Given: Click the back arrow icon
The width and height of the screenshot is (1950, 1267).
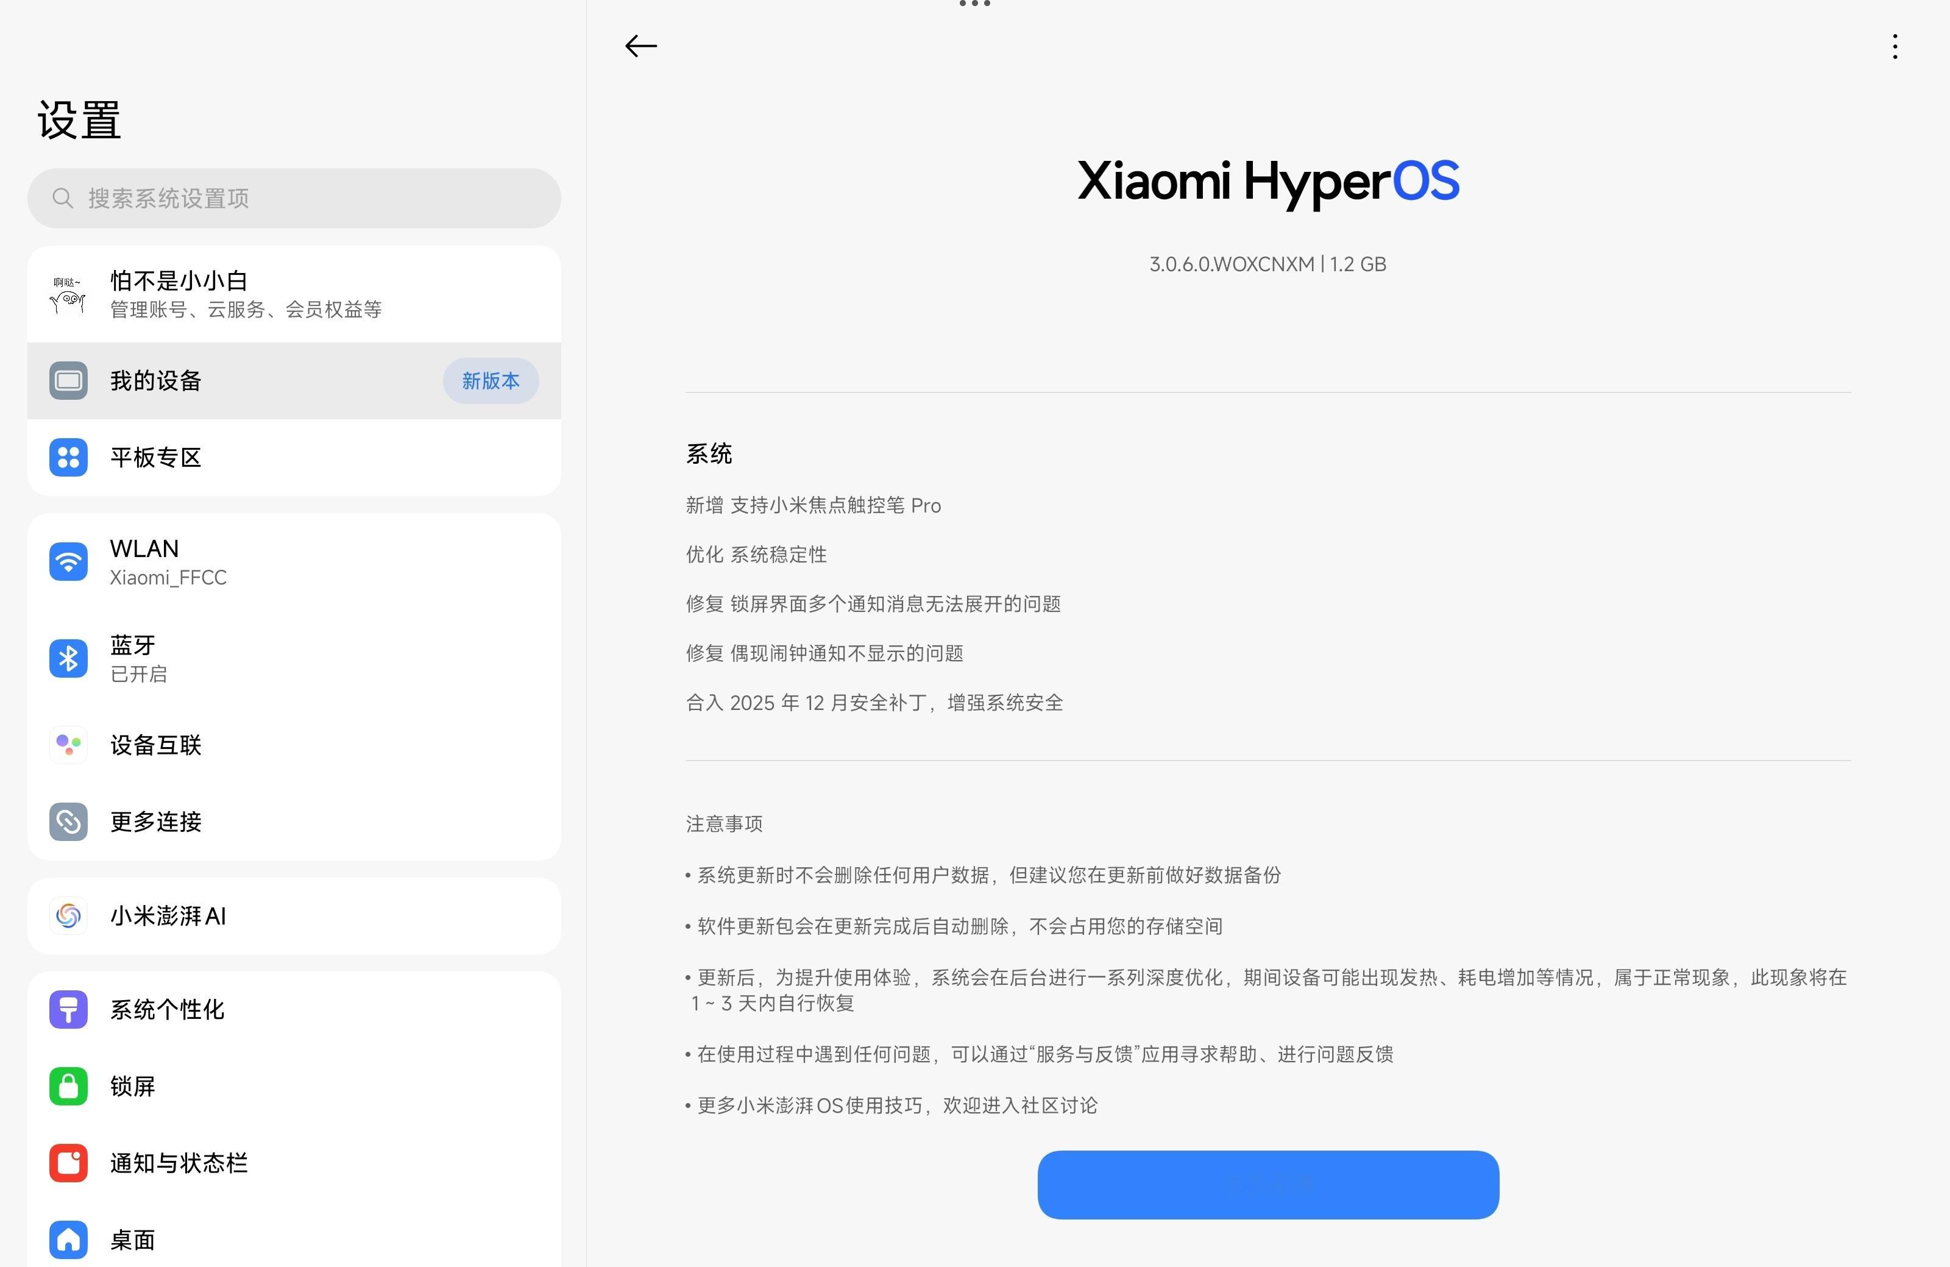Looking at the screenshot, I should (640, 46).
